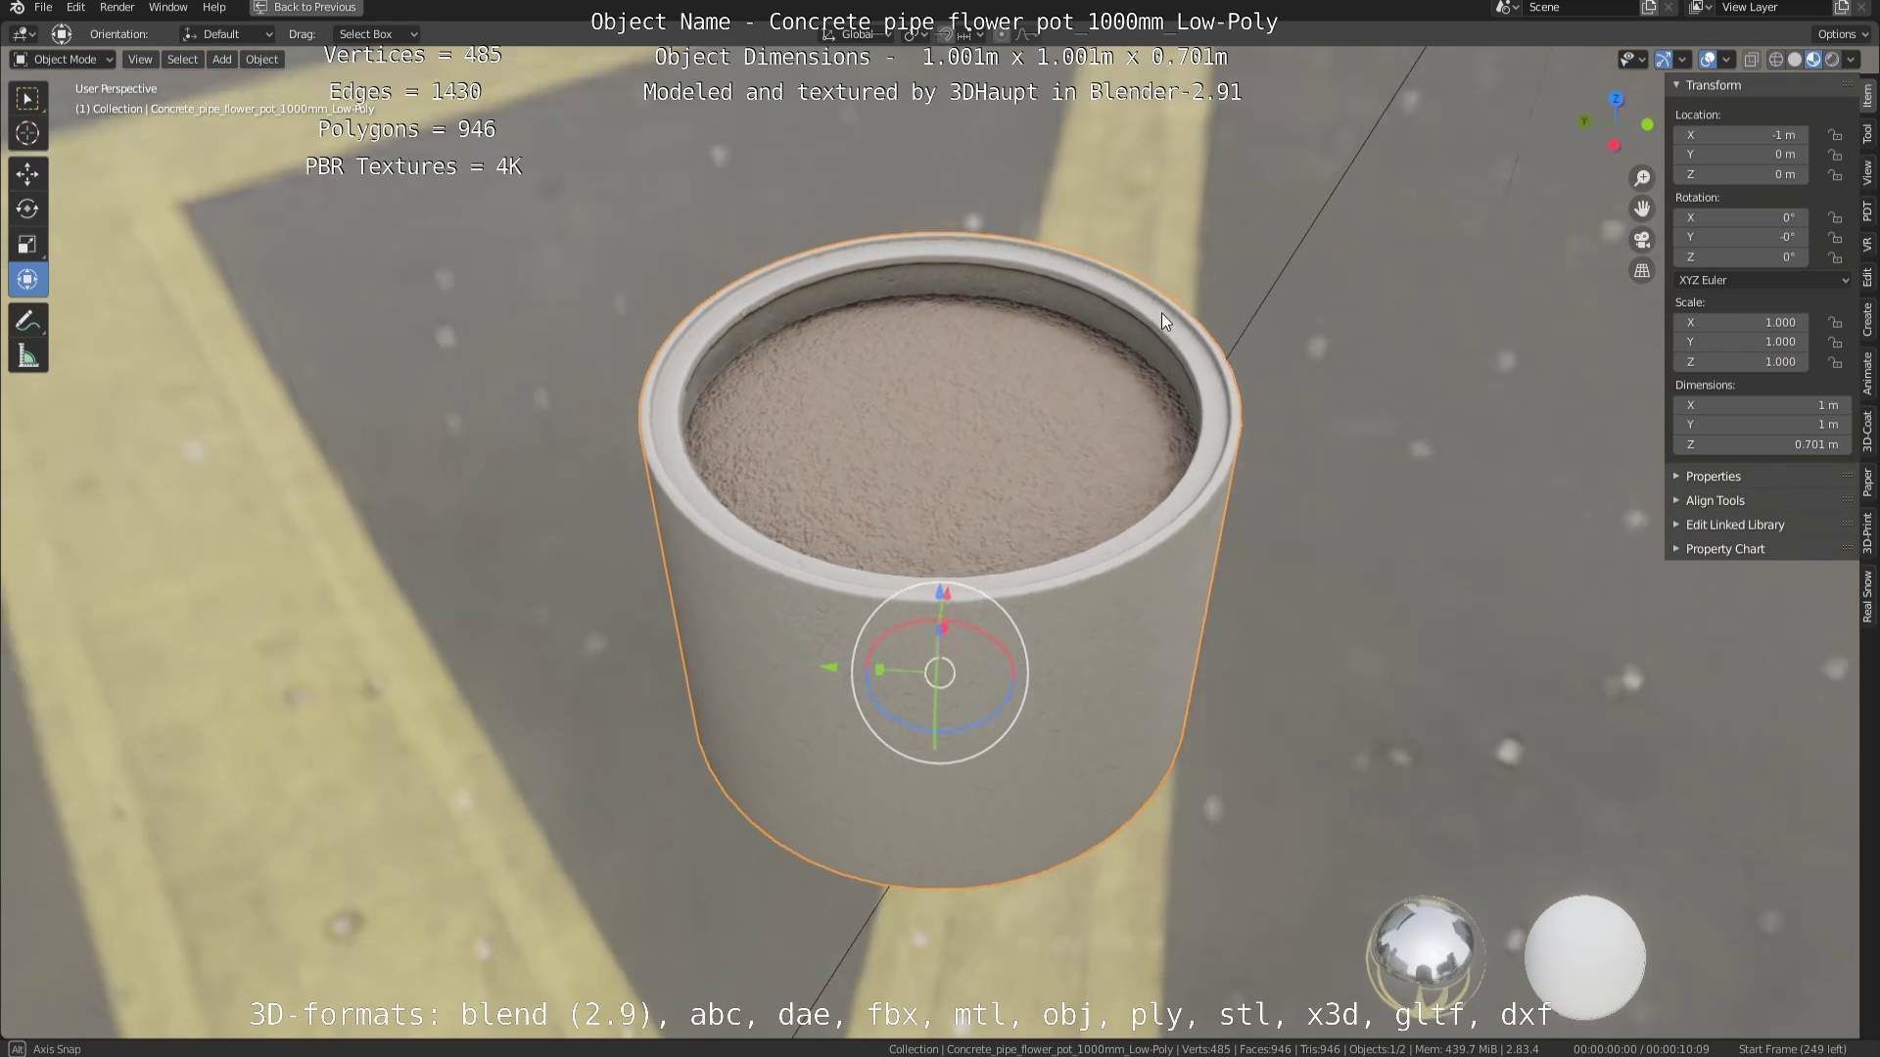
Task: Click the Back to Previous button
Action: tap(305, 7)
